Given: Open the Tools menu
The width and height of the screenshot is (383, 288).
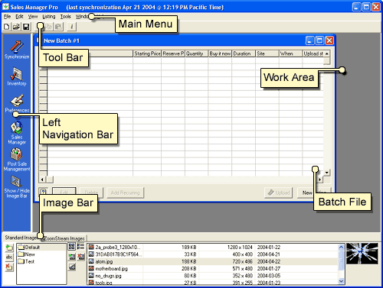Looking at the screenshot, I should pos(65,17).
